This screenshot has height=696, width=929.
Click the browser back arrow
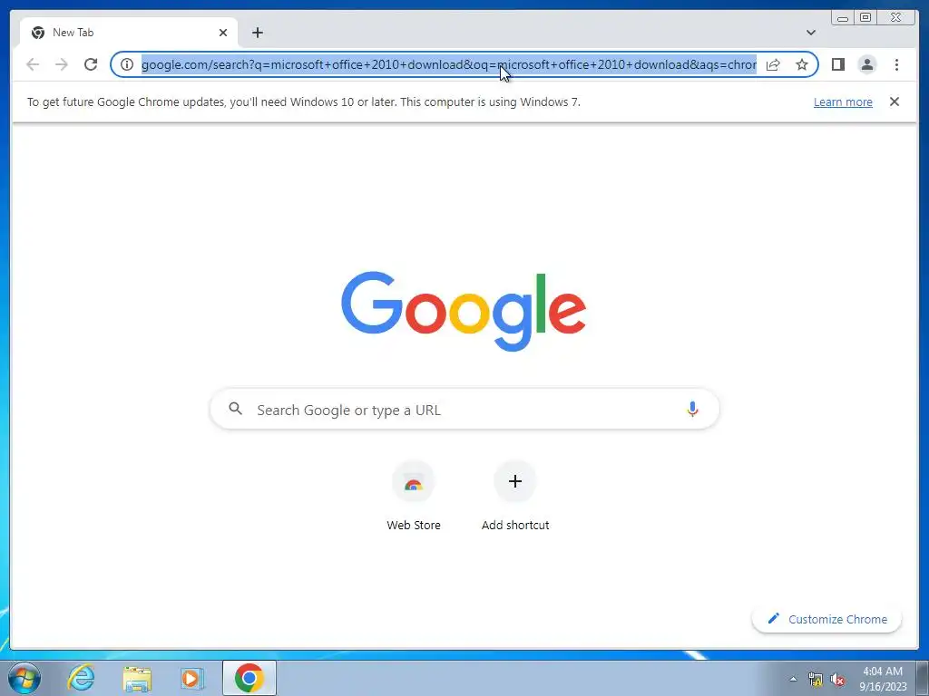[33, 64]
